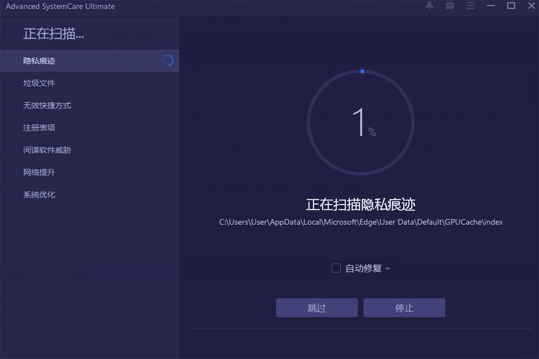Click the Advanced SystemCare Ultimate title
Screen dimensions: 539x359
60,6
